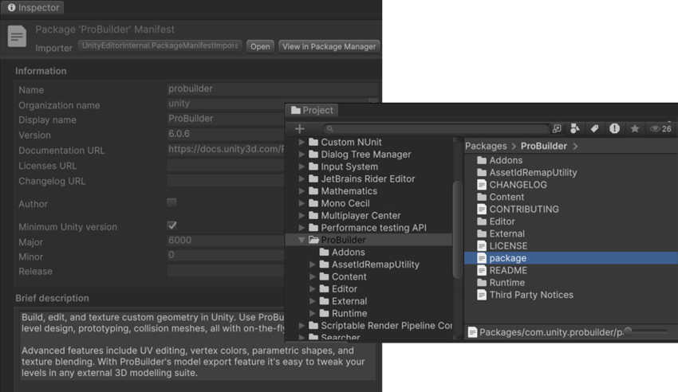The width and height of the screenshot is (678, 392).
Task: Switch to the Inspector tab
Action: click(34, 7)
